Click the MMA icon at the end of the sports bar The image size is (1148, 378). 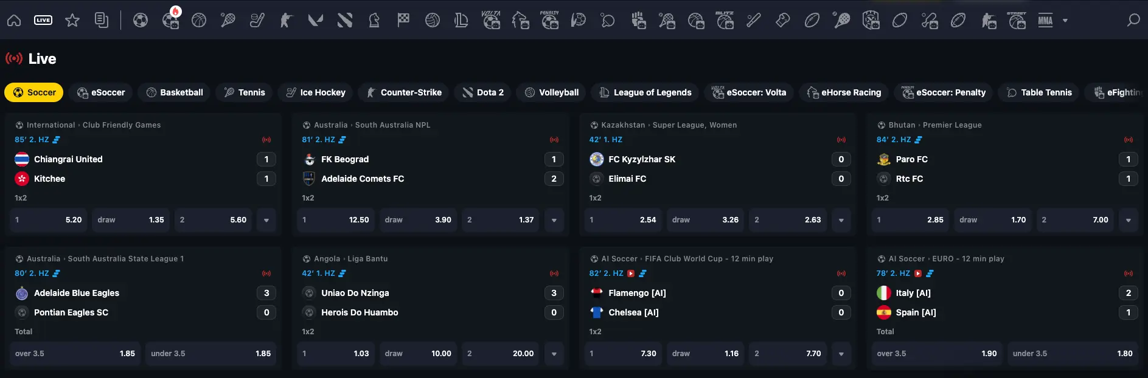(1045, 20)
